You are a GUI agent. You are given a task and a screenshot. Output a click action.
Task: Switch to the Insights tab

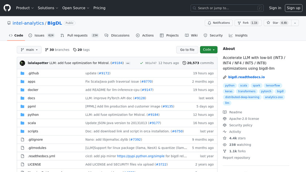click(238, 35)
